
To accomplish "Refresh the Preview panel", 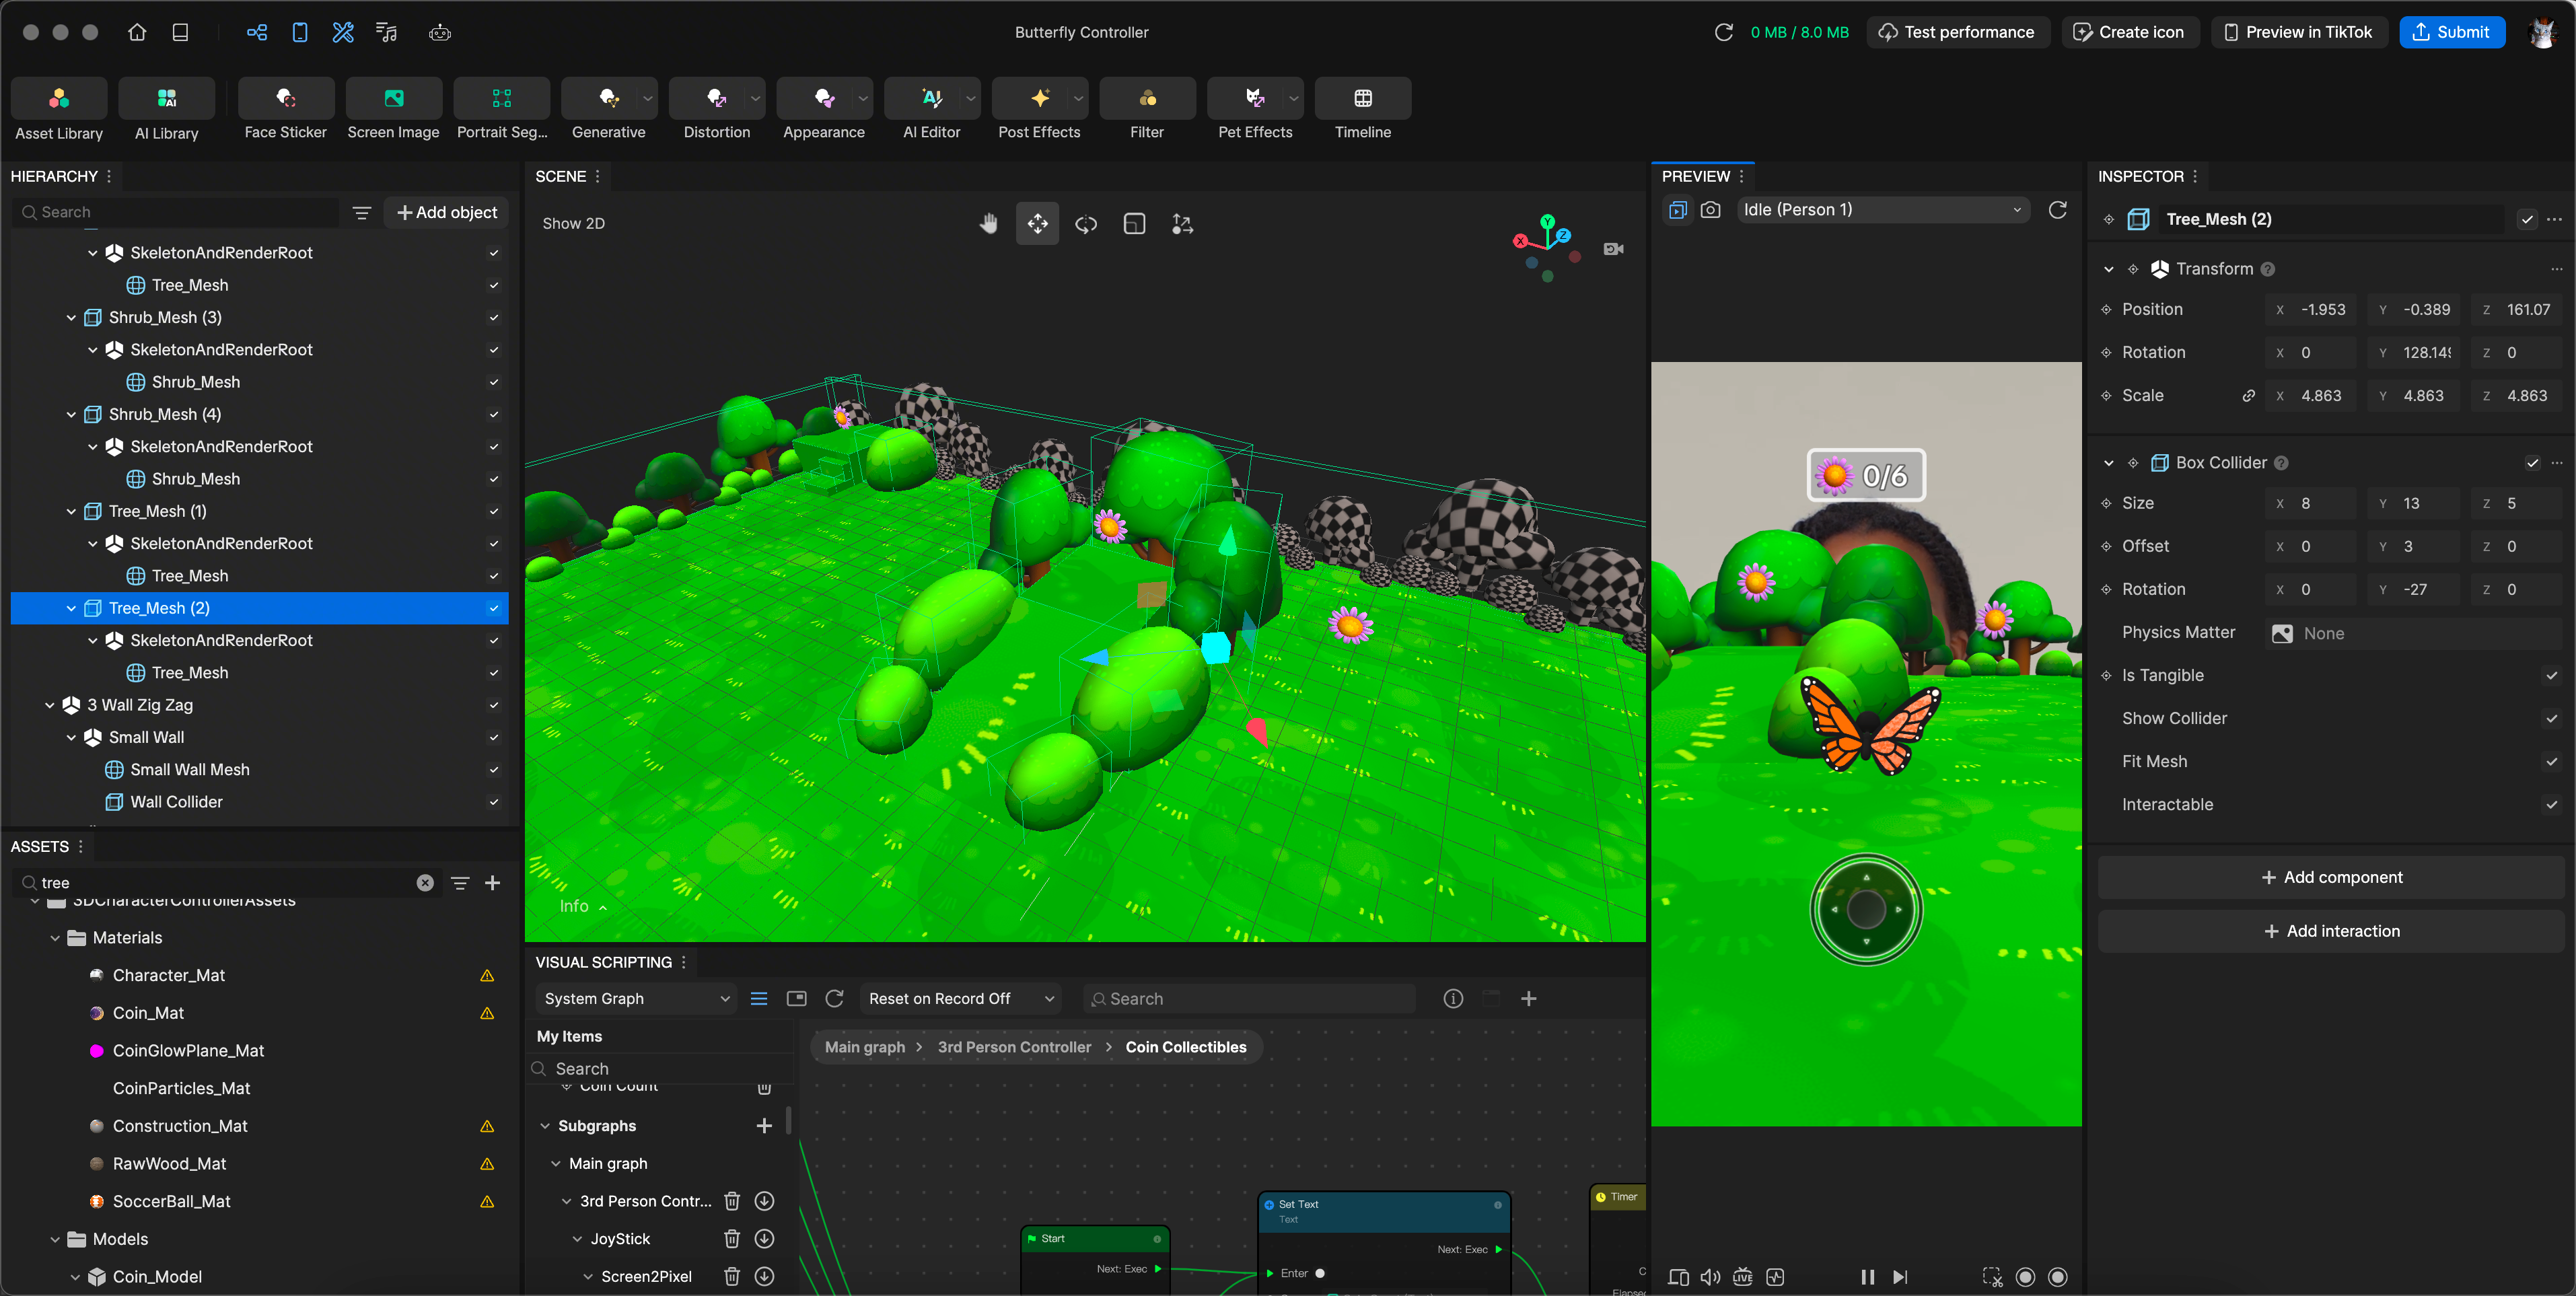I will point(2057,210).
